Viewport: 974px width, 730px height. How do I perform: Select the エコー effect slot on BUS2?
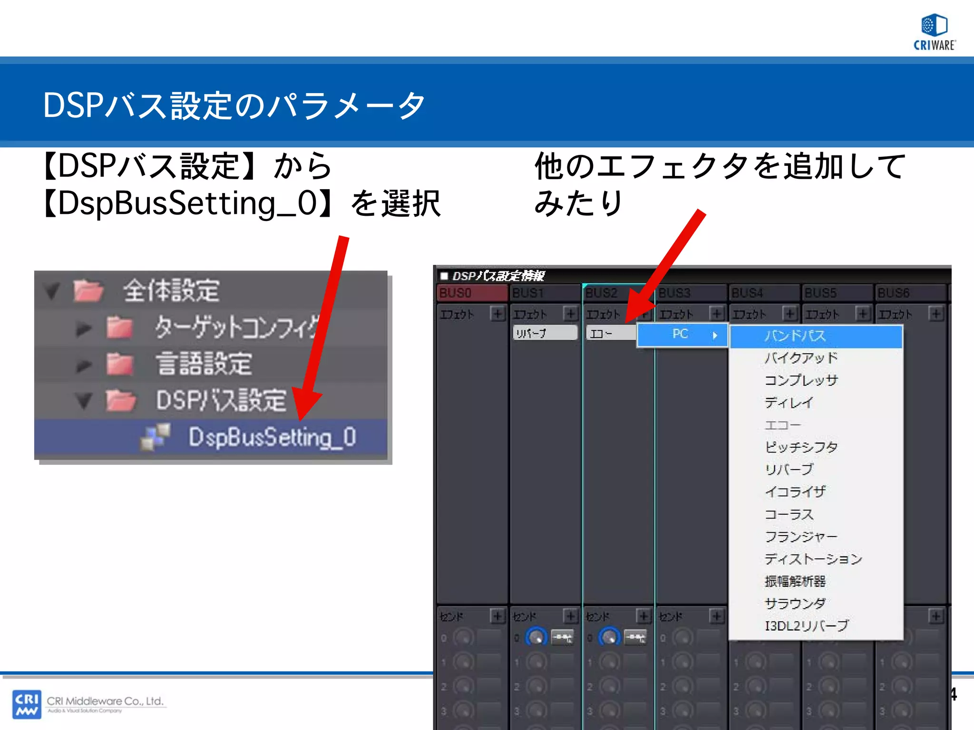612,333
